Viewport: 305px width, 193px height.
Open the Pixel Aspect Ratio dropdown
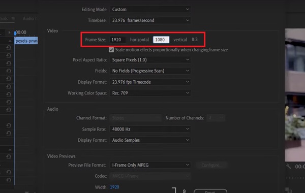click(150, 59)
